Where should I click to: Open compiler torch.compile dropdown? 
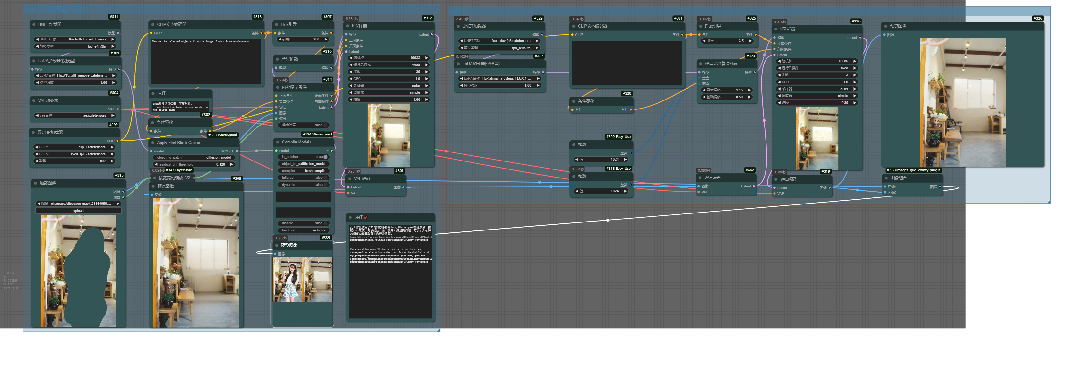click(303, 171)
